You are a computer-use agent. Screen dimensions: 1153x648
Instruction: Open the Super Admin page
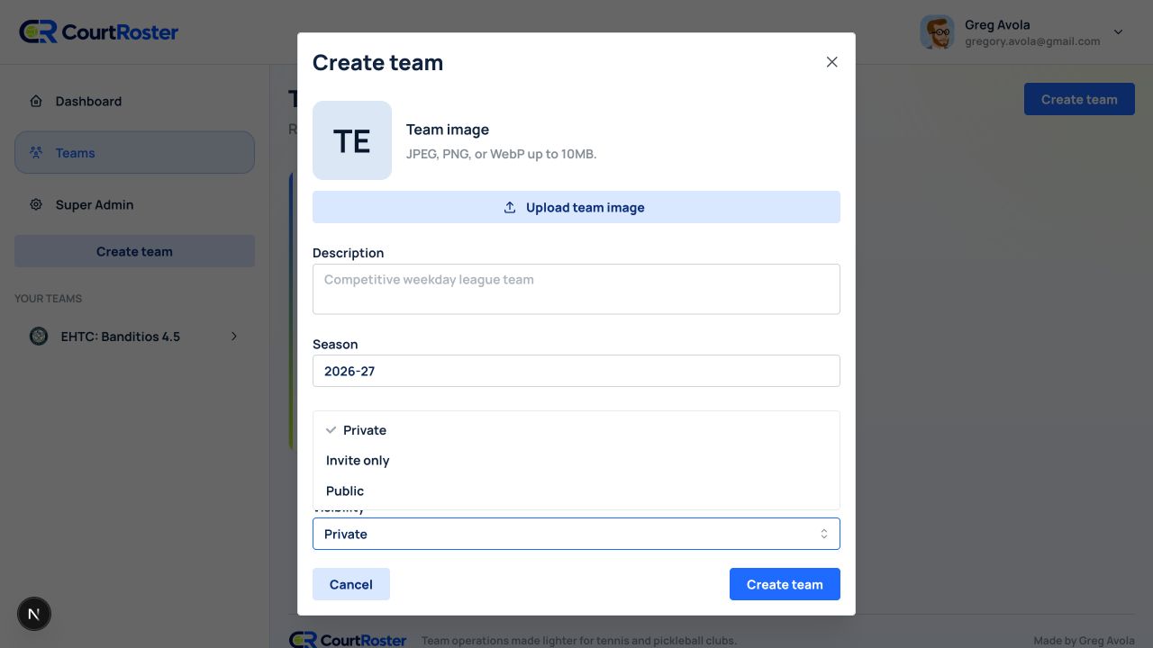(134, 204)
